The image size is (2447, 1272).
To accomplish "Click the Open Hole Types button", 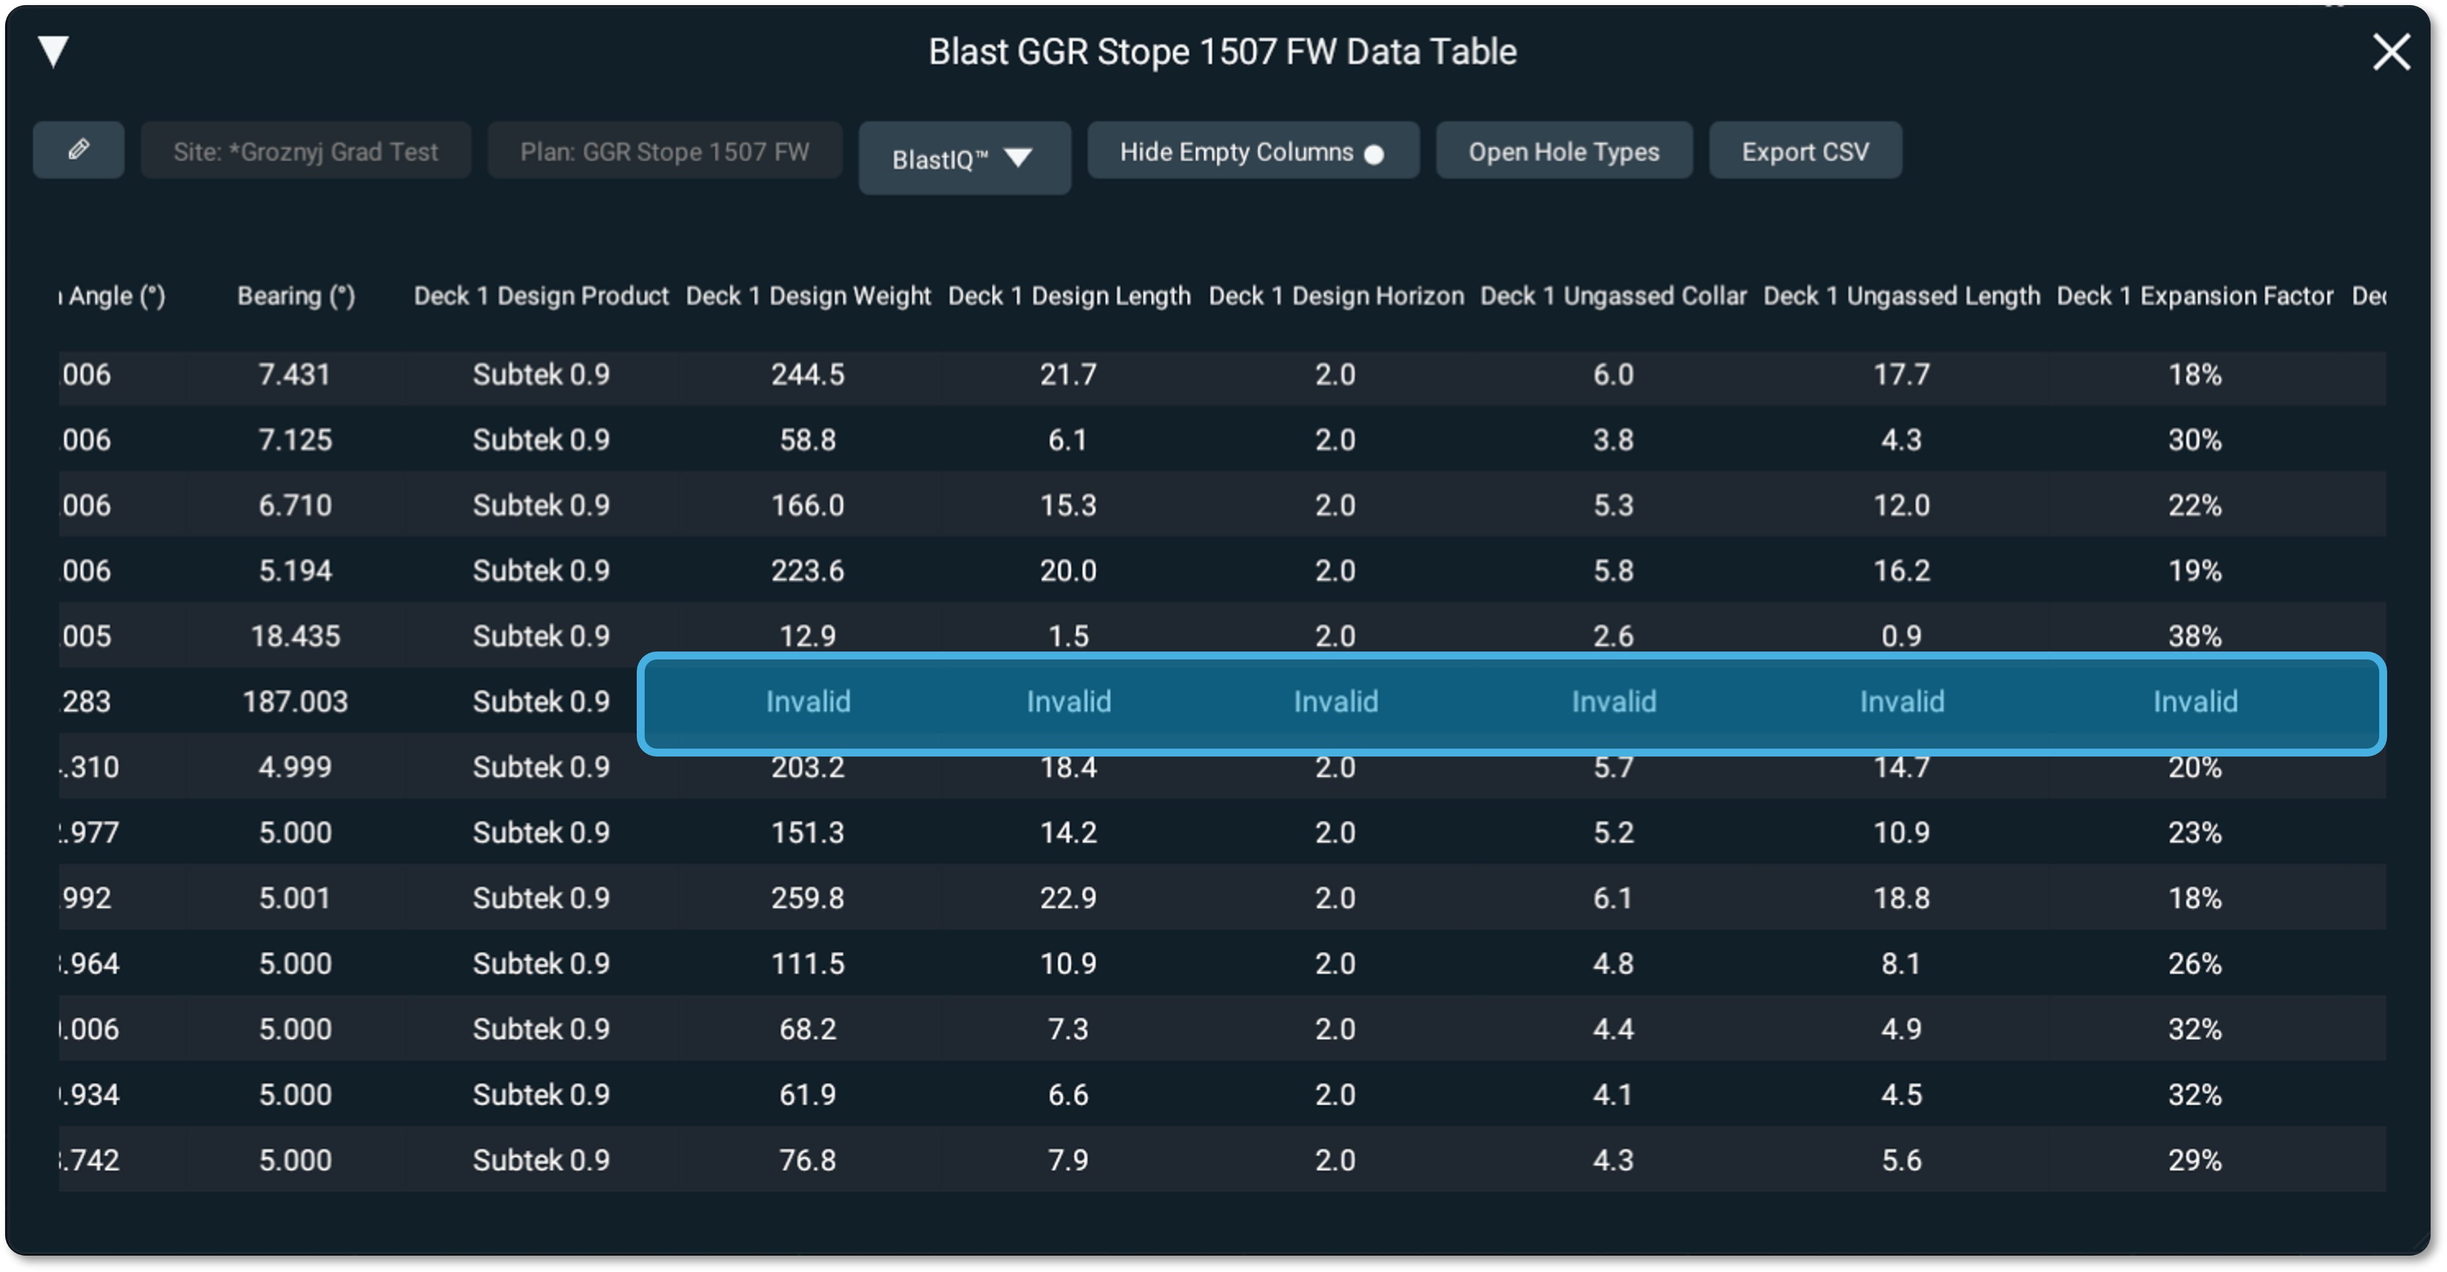I will click(x=1563, y=151).
